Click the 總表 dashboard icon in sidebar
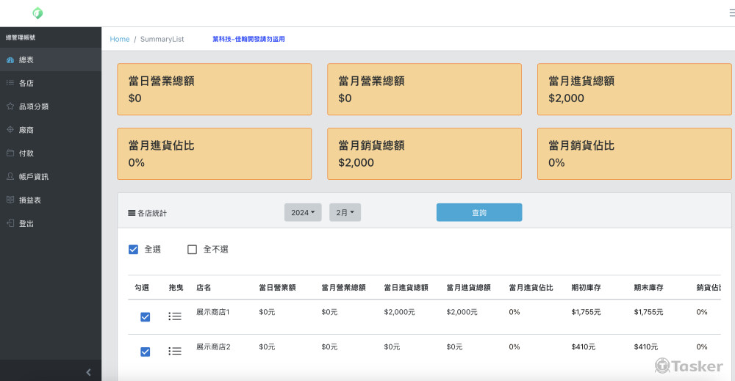 [x=10, y=59]
